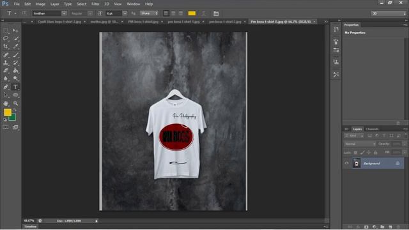Align text right
This screenshot has width=409, height=230.
[180, 13]
